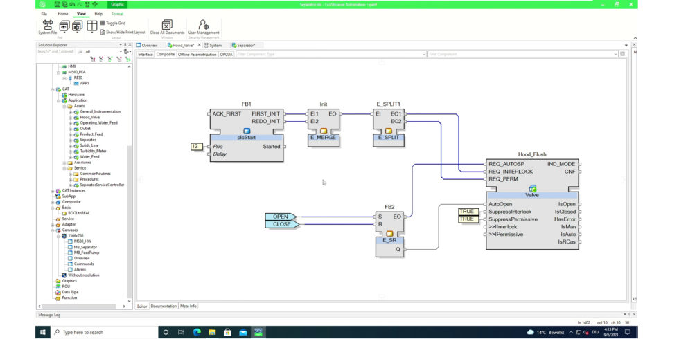
Task: Open Microsoft Edge from the taskbar
Action: pos(195,332)
